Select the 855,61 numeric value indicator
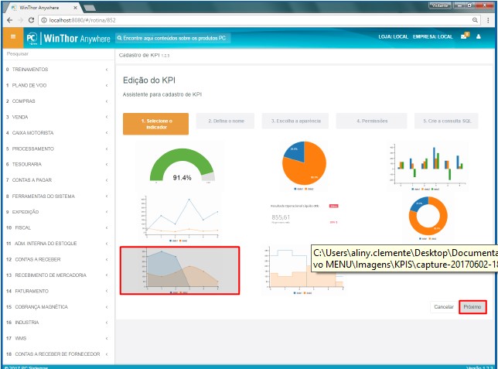 304,214
